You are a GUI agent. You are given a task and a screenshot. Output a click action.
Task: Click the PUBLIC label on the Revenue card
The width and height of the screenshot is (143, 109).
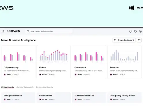pos(123,75)
